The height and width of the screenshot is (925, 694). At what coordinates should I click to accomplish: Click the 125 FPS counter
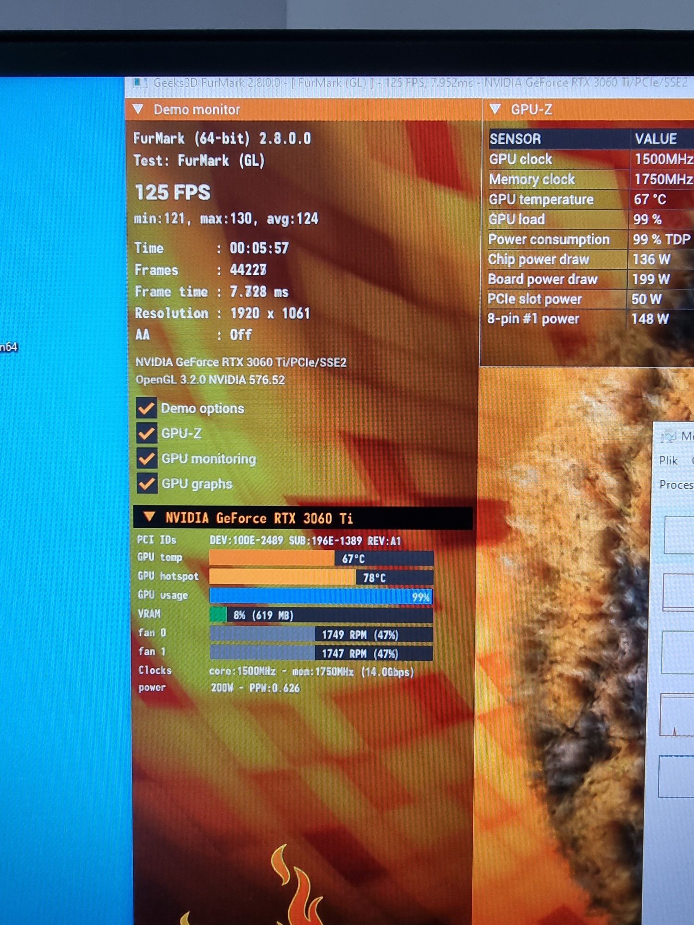173,192
